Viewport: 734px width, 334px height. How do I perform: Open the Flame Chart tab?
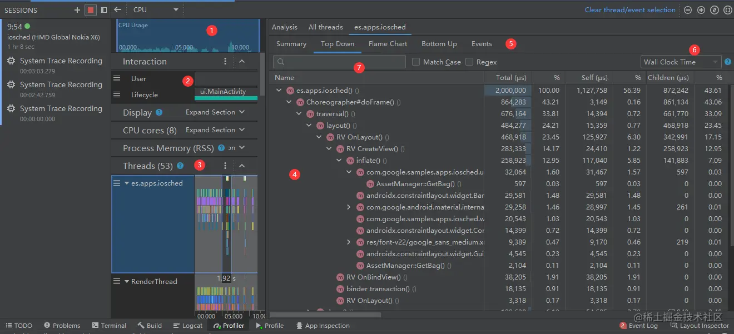click(x=388, y=44)
